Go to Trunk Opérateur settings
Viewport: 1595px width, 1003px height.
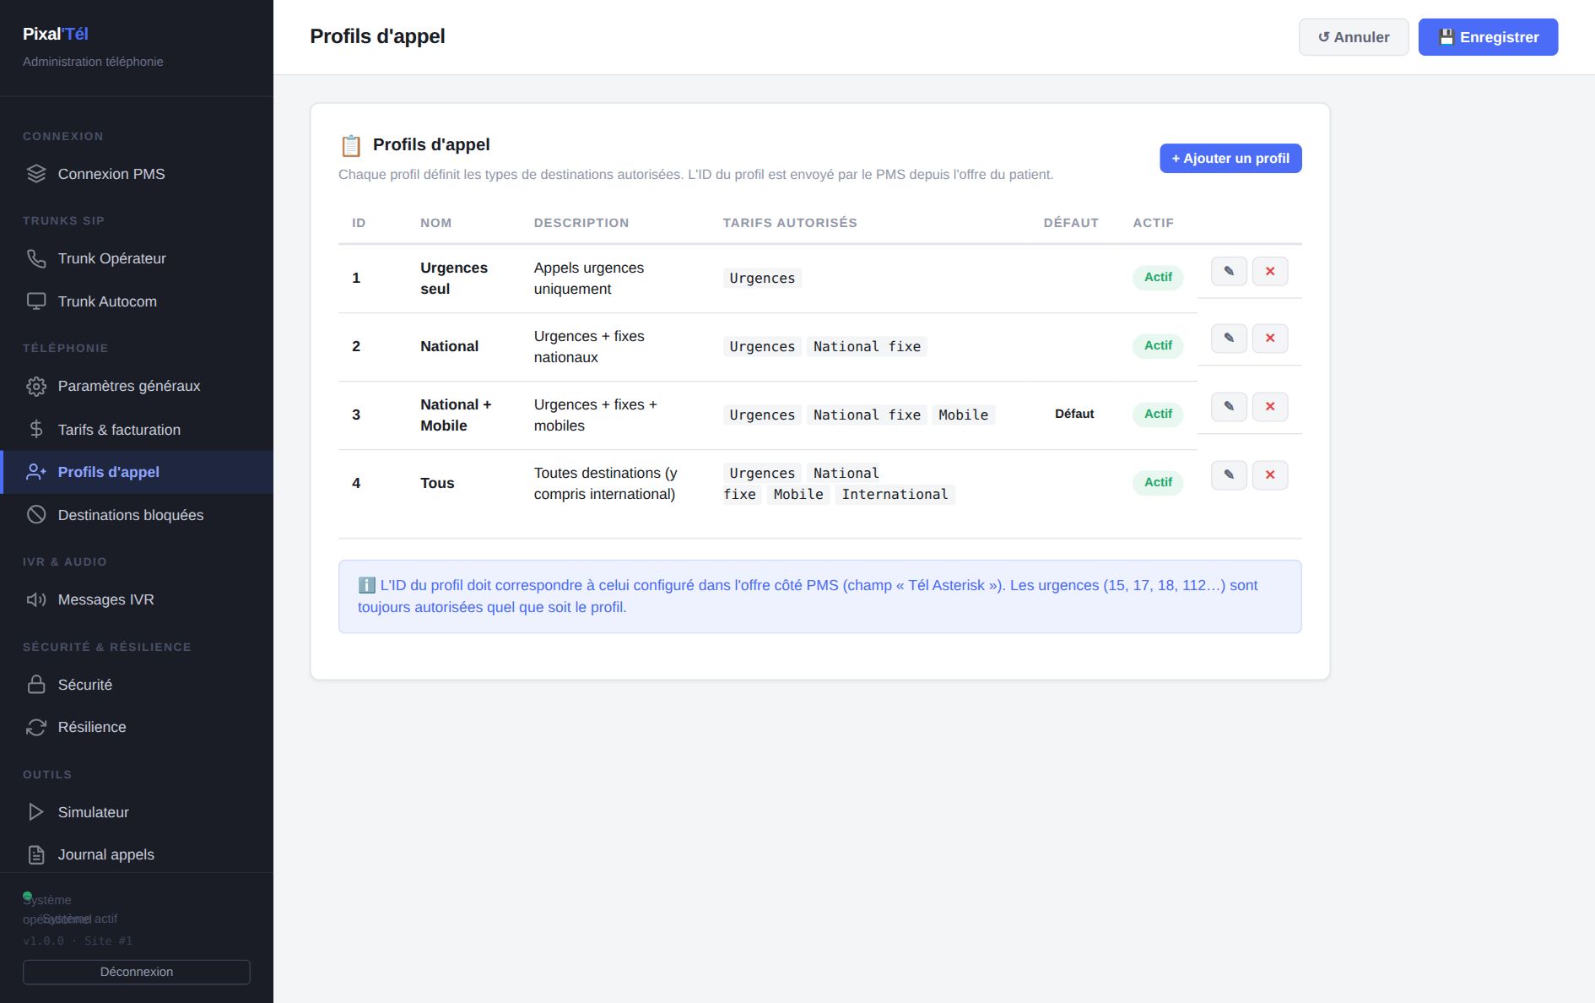coord(137,258)
